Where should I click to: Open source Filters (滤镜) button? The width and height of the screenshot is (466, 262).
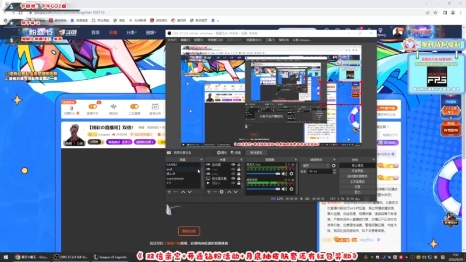tap(236, 153)
